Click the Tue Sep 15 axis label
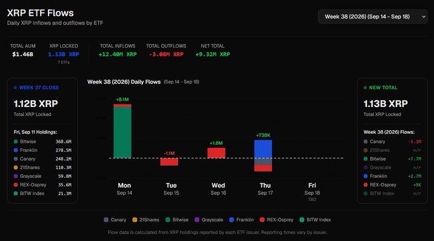This screenshot has height=241, width=434. (x=171, y=189)
